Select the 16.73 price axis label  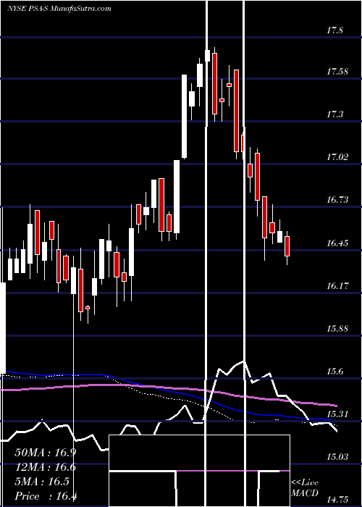point(337,200)
